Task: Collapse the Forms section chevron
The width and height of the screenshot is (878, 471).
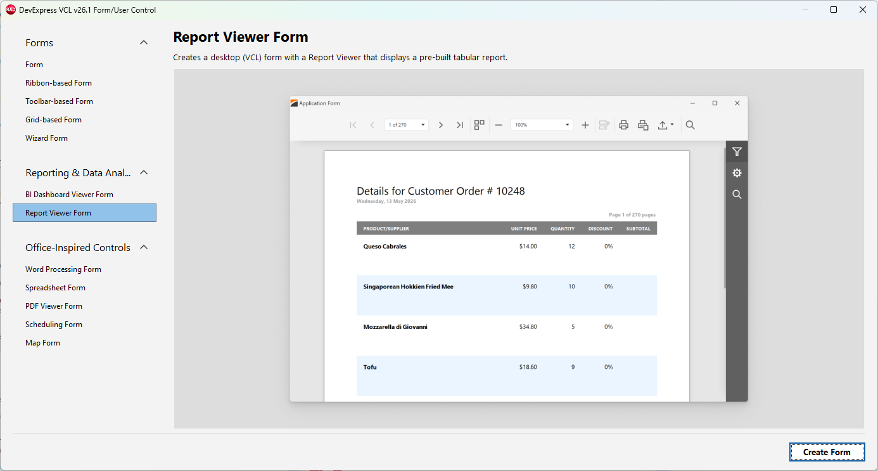Action: 144,42
